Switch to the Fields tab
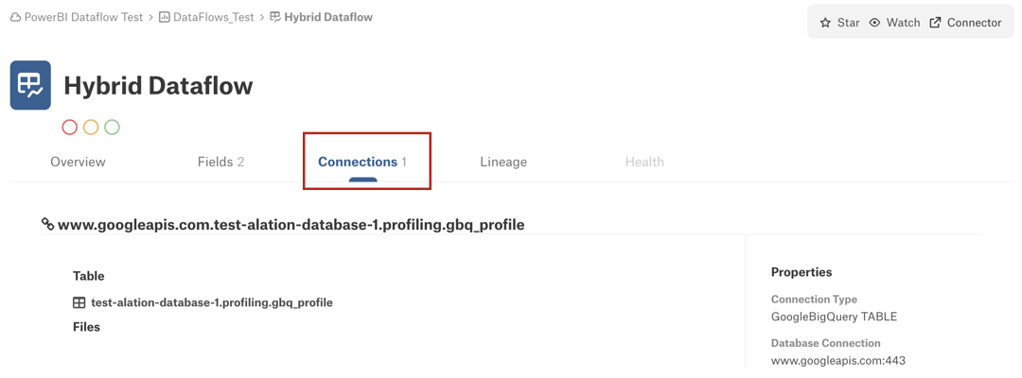 (220, 162)
